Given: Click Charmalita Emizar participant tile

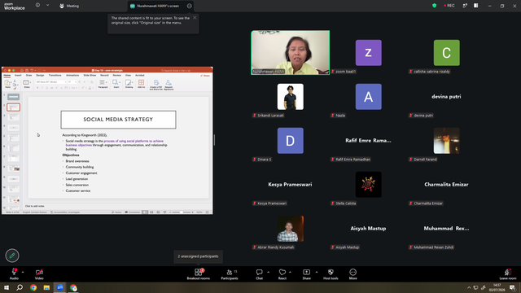Looking at the screenshot, I should pos(446,185).
